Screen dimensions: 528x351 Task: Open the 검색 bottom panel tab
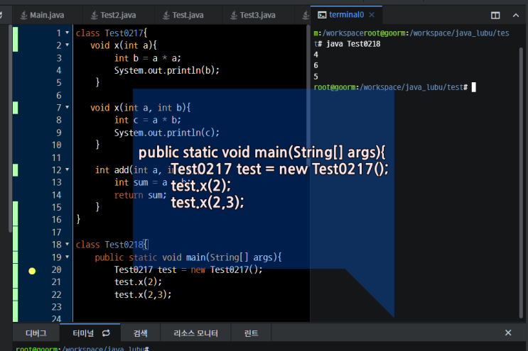[141, 333]
